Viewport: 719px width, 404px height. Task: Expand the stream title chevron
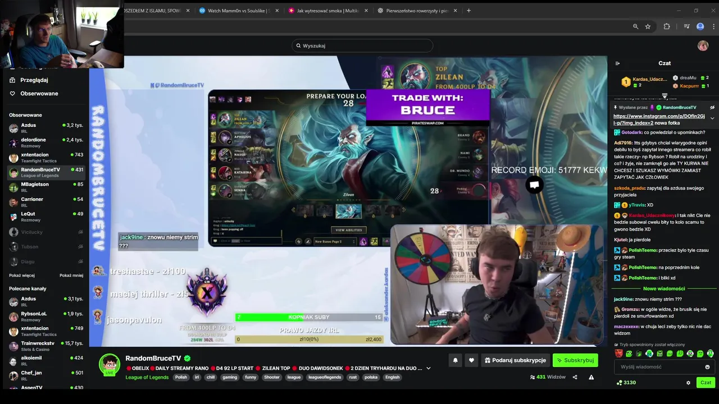click(x=429, y=368)
